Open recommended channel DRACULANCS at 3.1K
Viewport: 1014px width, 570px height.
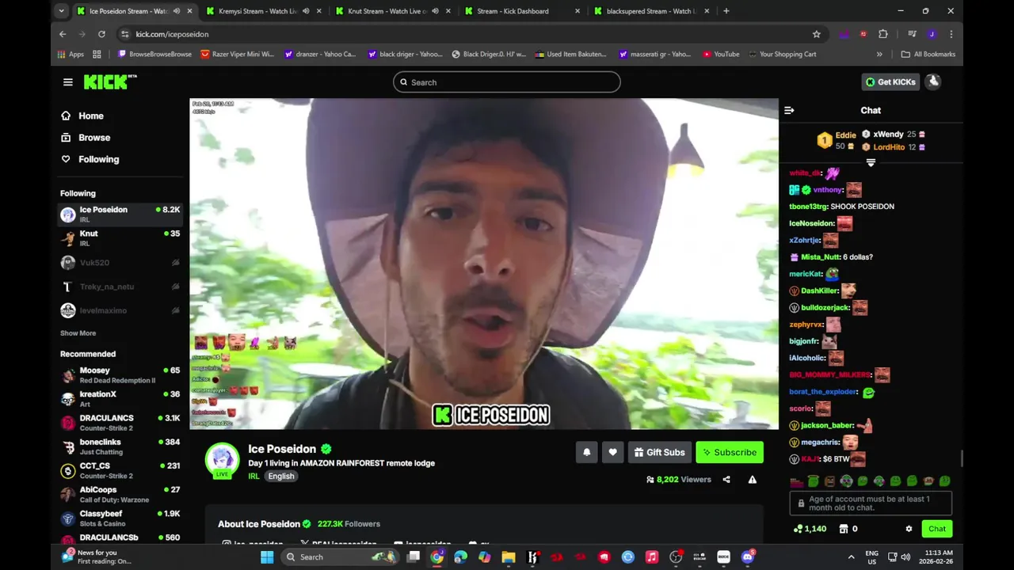tap(120, 422)
